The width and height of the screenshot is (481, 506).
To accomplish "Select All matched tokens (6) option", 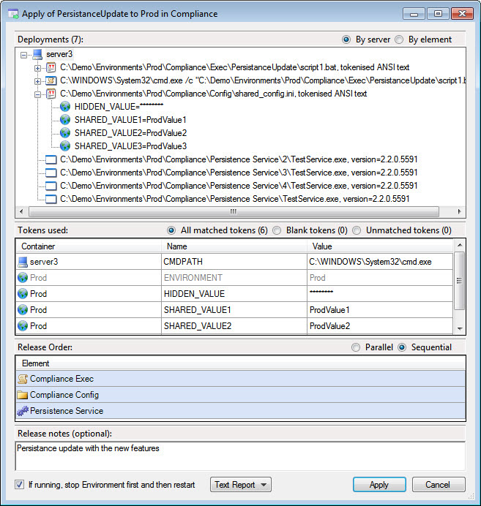I will pos(171,230).
